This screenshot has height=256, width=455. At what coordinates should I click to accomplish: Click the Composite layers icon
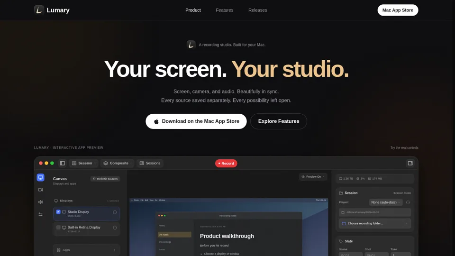coord(106,163)
